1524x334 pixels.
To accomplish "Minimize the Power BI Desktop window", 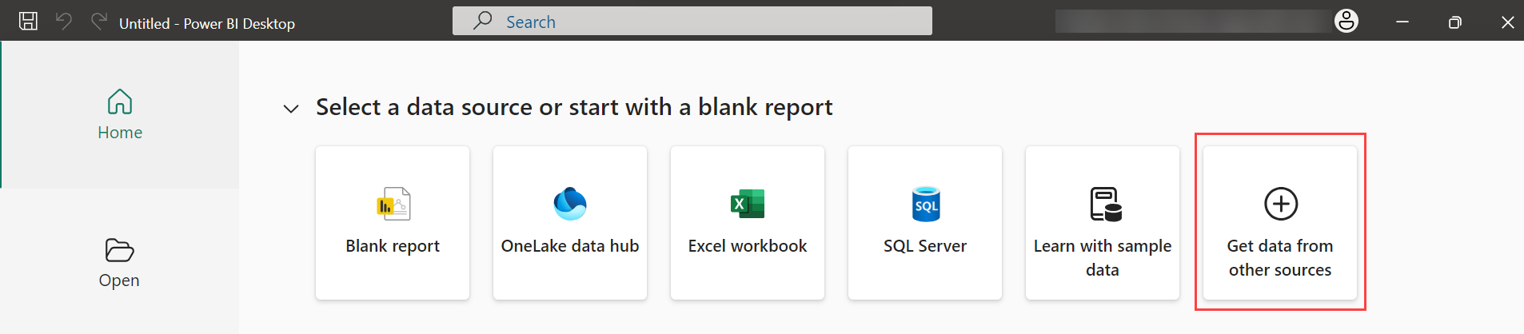I will pyautogui.click(x=1402, y=22).
